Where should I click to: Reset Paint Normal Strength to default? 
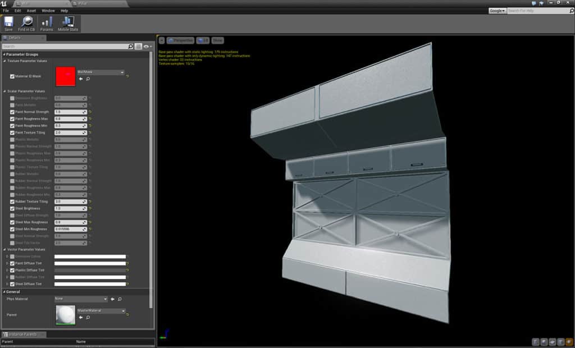90,112
